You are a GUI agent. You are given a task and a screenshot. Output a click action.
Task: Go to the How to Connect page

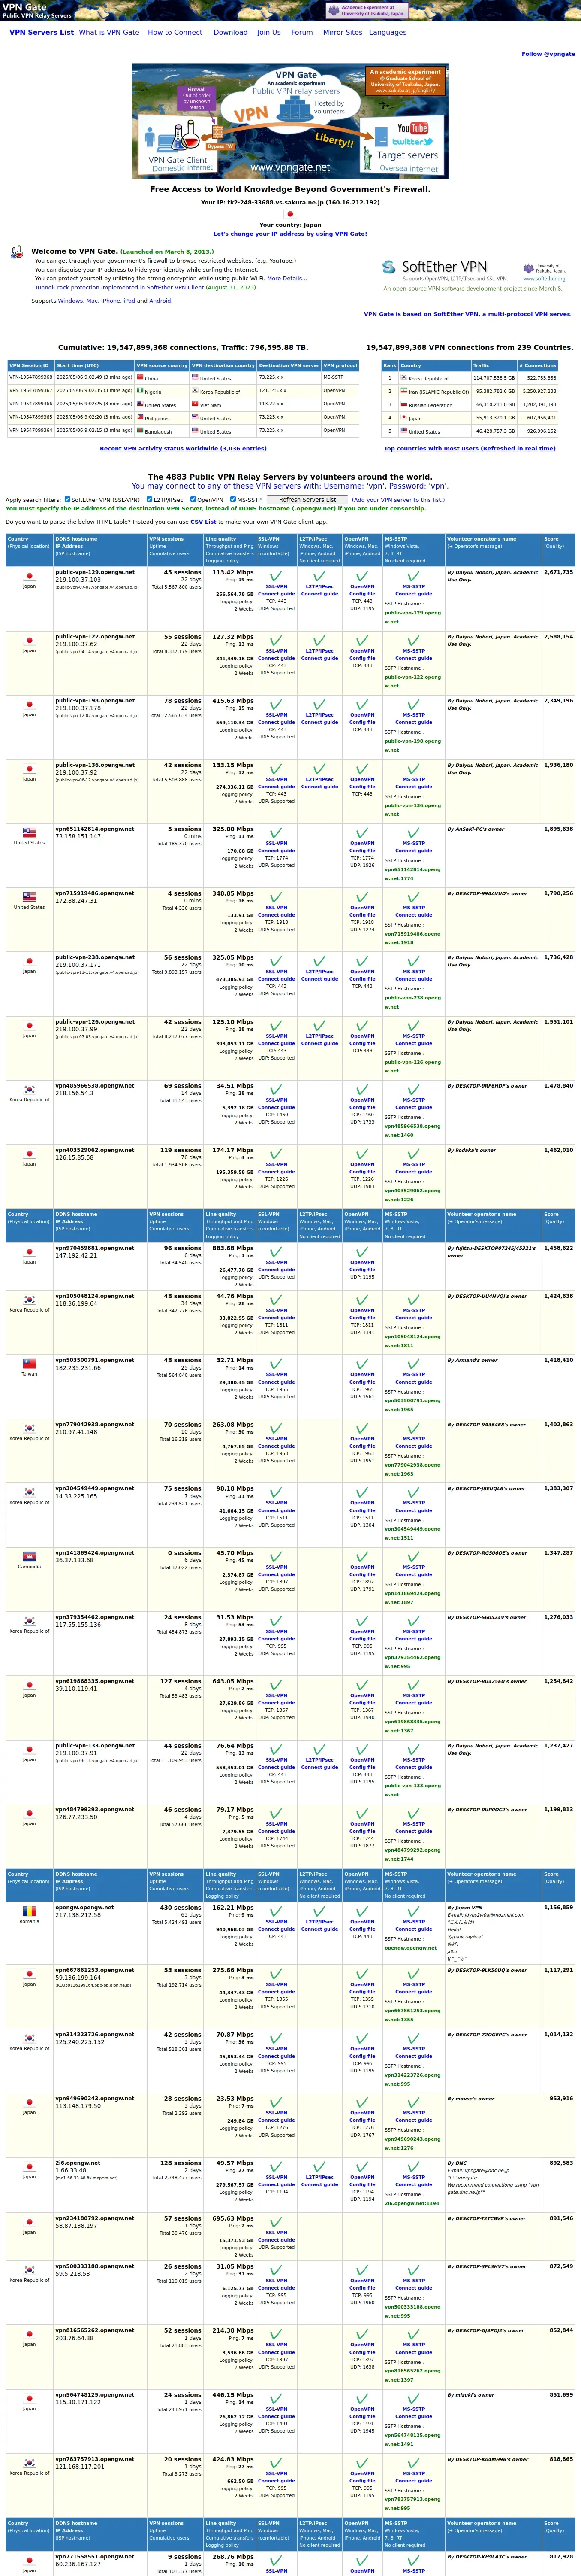[x=175, y=32]
